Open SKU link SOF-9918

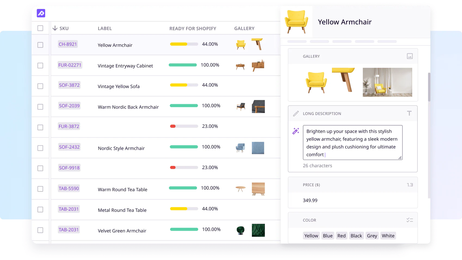pyautogui.click(x=69, y=168)
